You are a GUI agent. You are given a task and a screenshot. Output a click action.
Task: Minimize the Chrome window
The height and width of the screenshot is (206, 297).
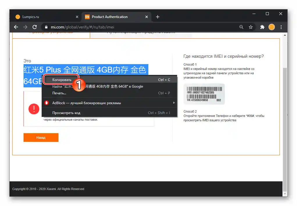(x=254, y=14)
